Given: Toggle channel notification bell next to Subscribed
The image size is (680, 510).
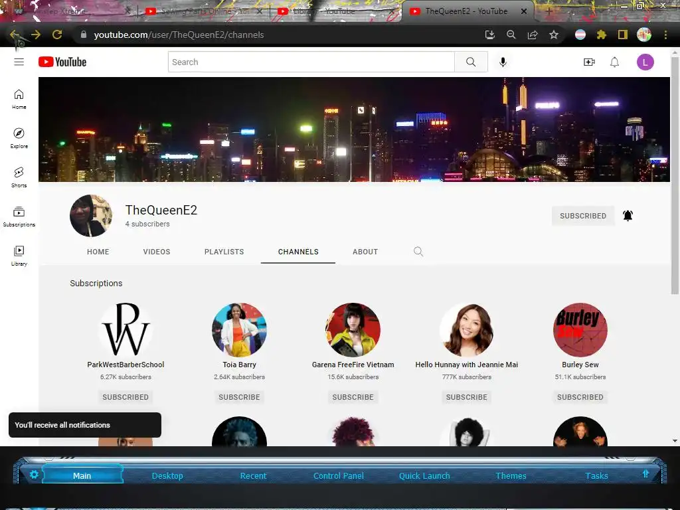Looking at the screenshot, I should 628,216.
